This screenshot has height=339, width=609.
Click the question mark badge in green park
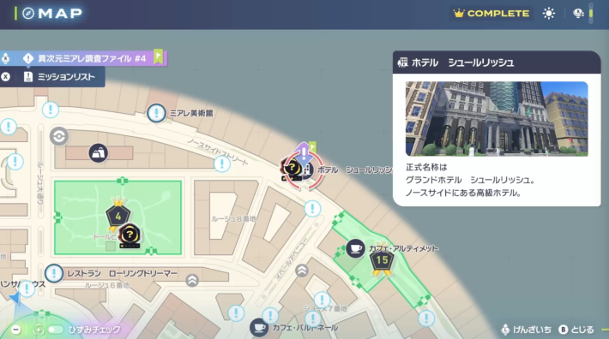click(130, 235)
